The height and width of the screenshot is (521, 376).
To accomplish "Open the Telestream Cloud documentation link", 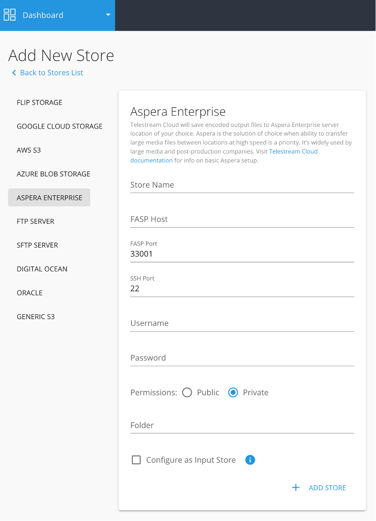I will click(x=224, y=156).
